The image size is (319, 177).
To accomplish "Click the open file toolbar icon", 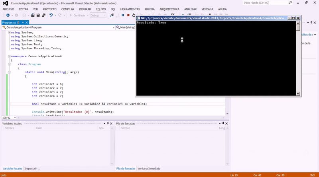I will [x=33, y=15].
